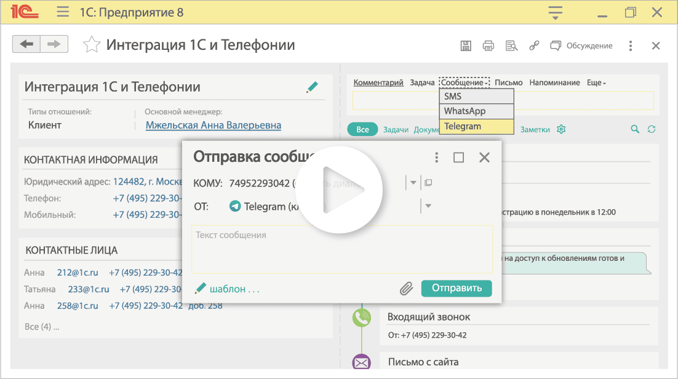The width and height of the screenshot is (678, 379).
Task: Expand the 'Еще' dropdown in the actions row
Action: tap(596, 82)
